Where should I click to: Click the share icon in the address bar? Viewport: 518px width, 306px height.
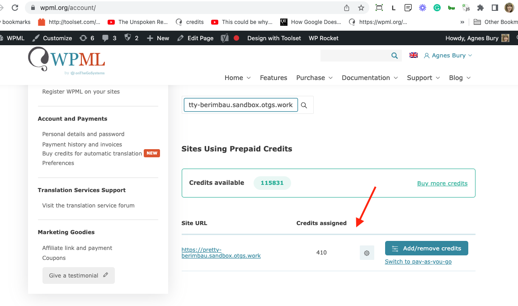tap(347, 8)
